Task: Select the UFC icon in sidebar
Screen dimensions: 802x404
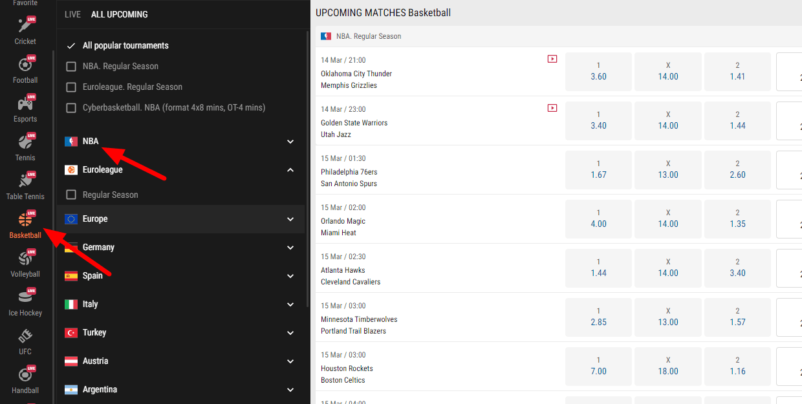Action: [x=25, y=337]
